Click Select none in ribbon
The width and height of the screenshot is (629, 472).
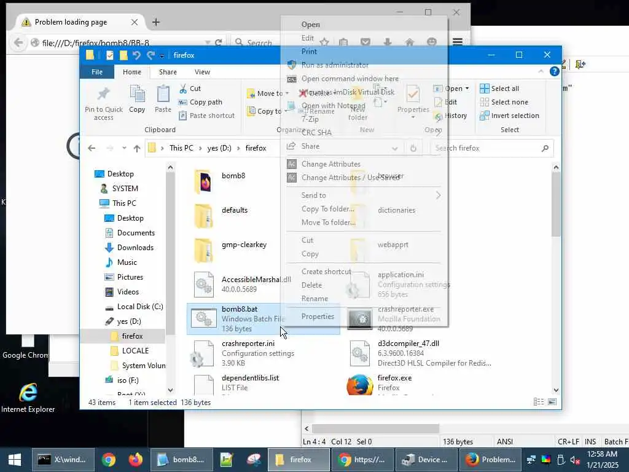coord(504,102)
